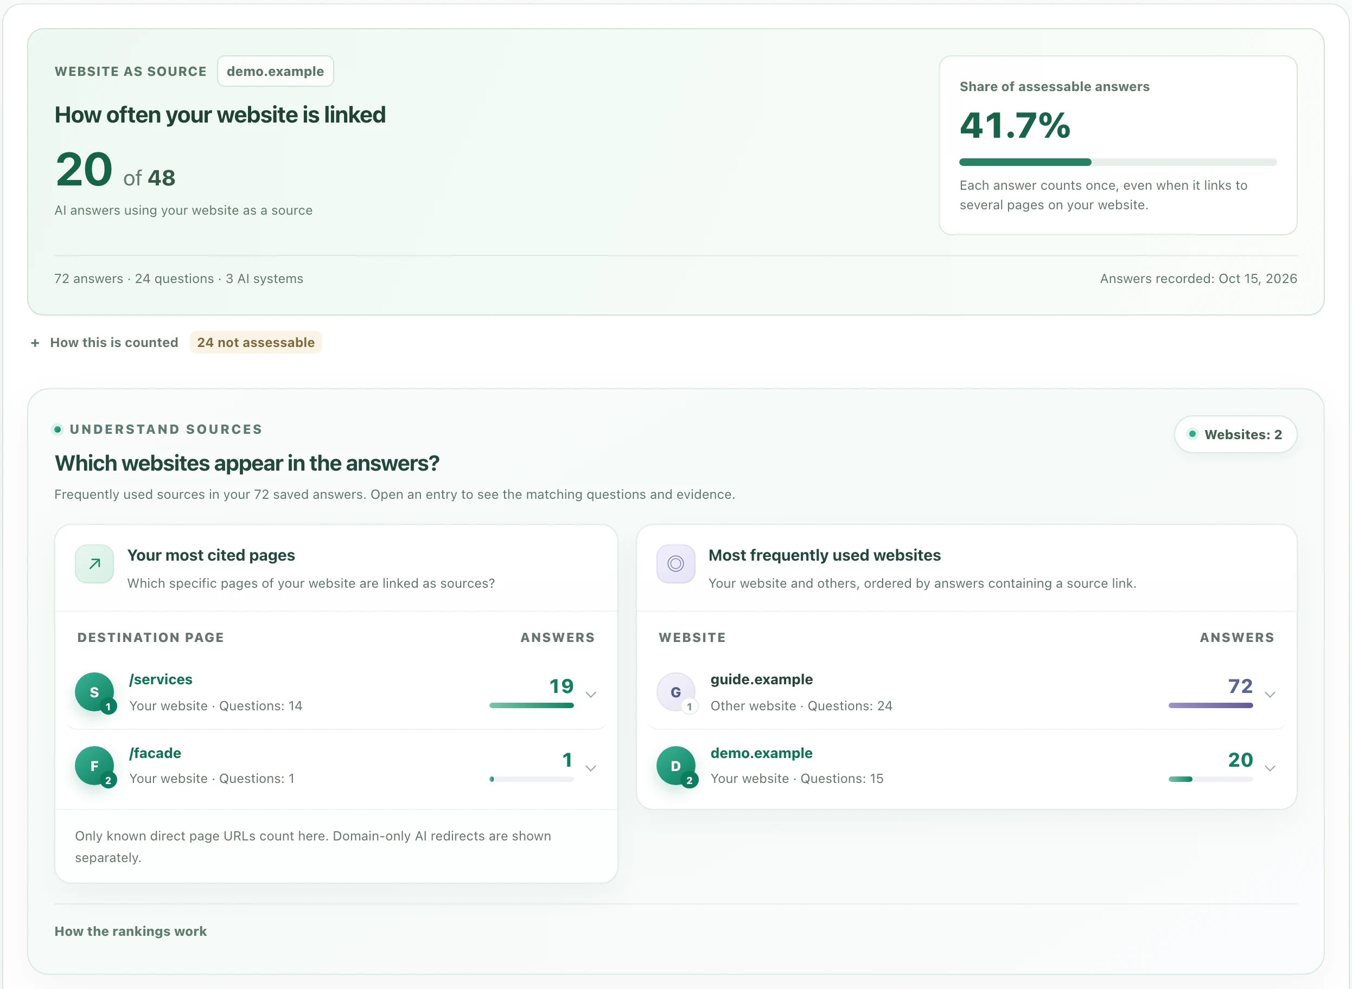Click the circle icon beside Most frequently used websites

click(x=675, y=563)
